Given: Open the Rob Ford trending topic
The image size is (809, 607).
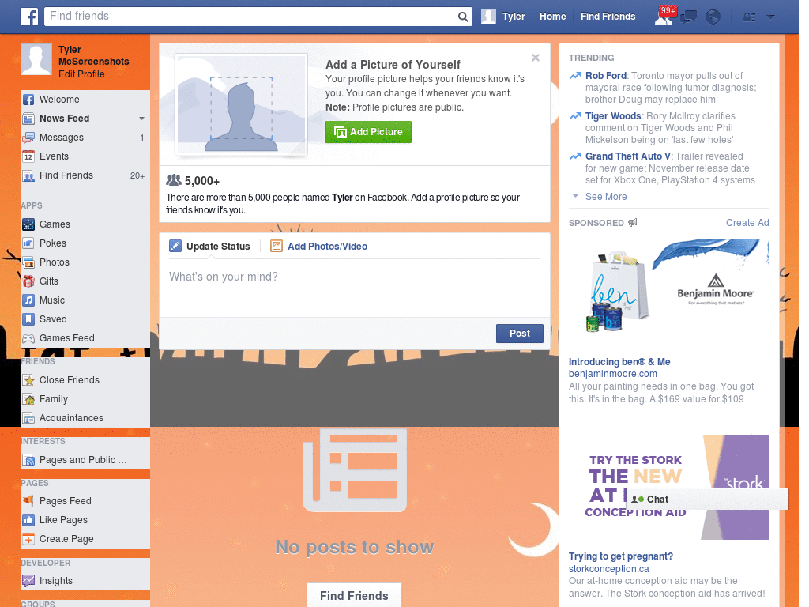Looking at the screenshot, I should coord(606,76).
